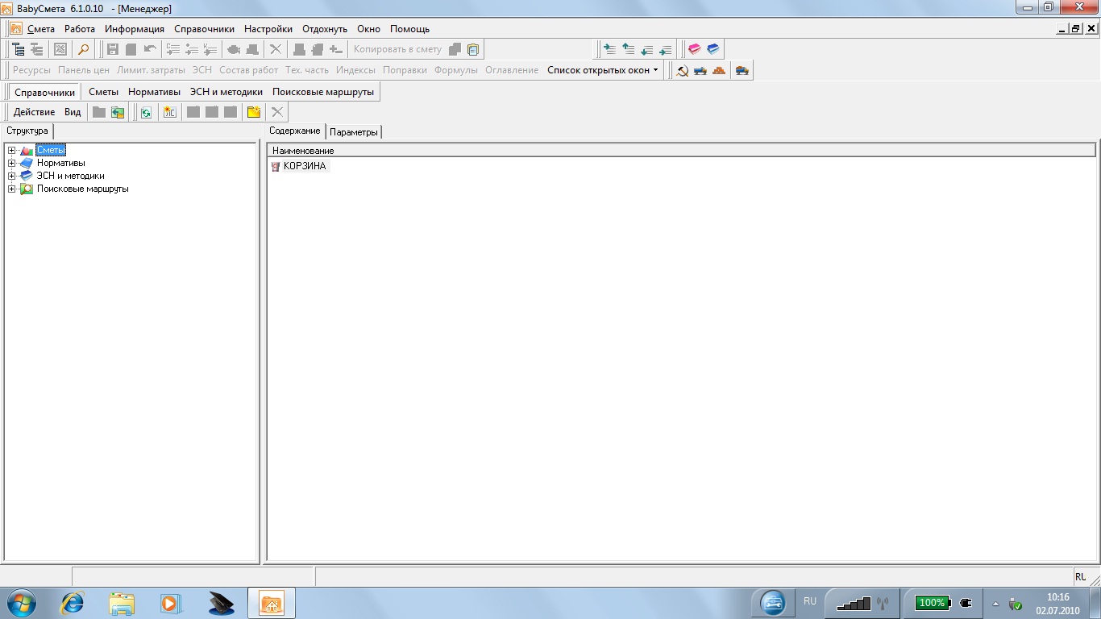Switch to the Содержание tab
This screenshot has height=619, width=1101.
pos(295,131)
